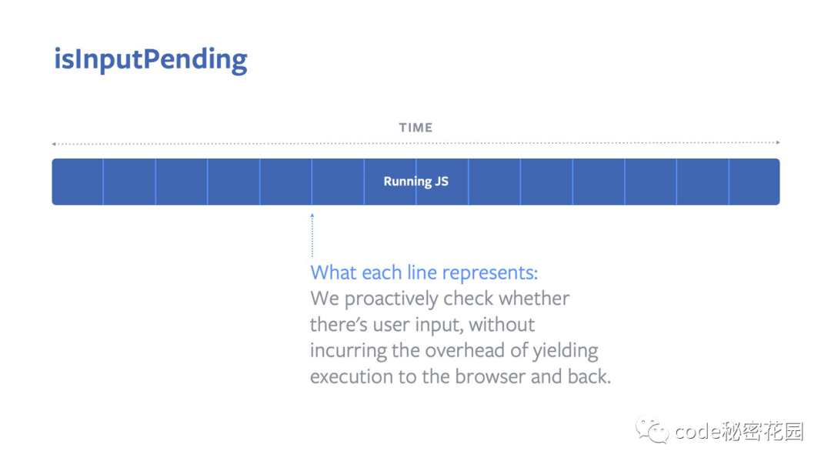Click the WeChat logo icon in the watermark
This screenshot has width=831, height=468.
coord(652,430)
